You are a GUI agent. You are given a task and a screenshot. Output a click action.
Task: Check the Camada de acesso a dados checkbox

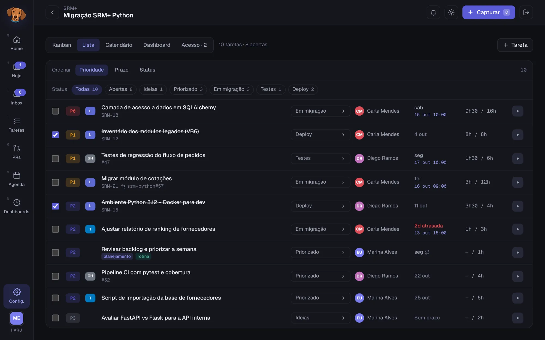coord(55,111)
